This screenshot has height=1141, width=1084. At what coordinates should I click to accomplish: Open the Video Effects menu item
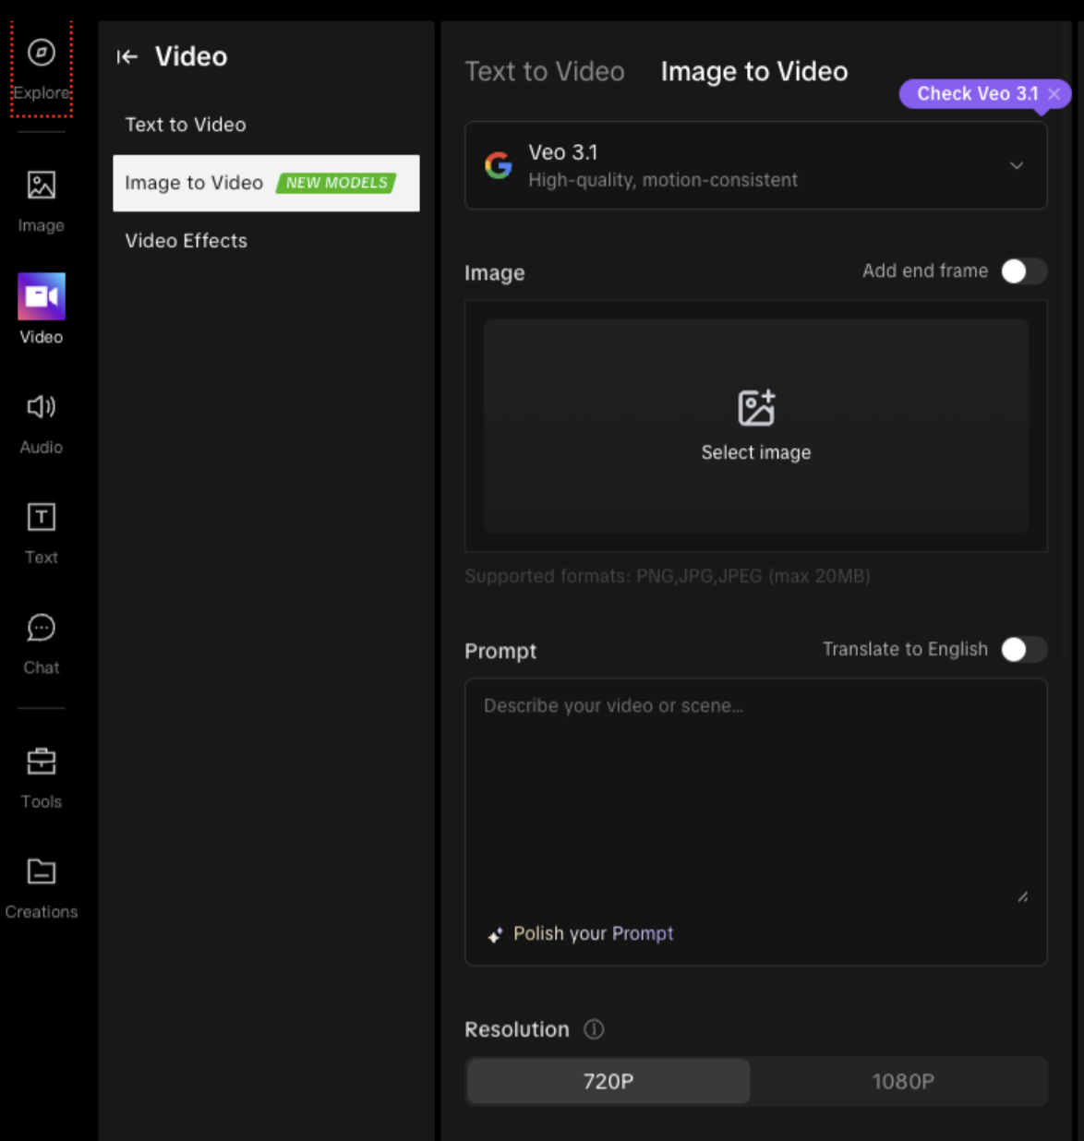pos(186,240)
